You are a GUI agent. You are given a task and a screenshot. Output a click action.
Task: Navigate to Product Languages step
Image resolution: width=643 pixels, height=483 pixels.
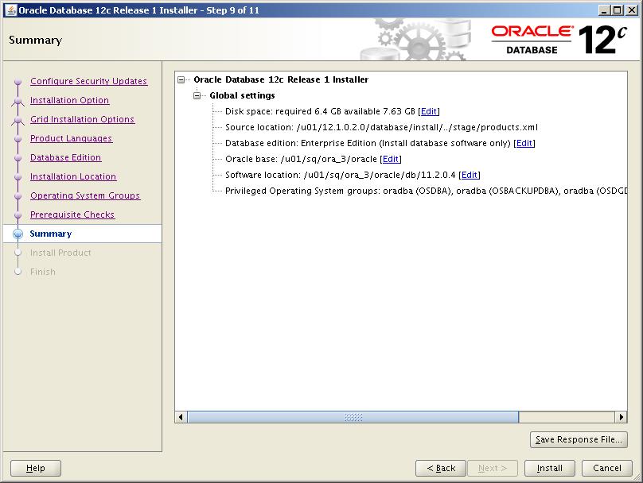(x=71, y=138)
